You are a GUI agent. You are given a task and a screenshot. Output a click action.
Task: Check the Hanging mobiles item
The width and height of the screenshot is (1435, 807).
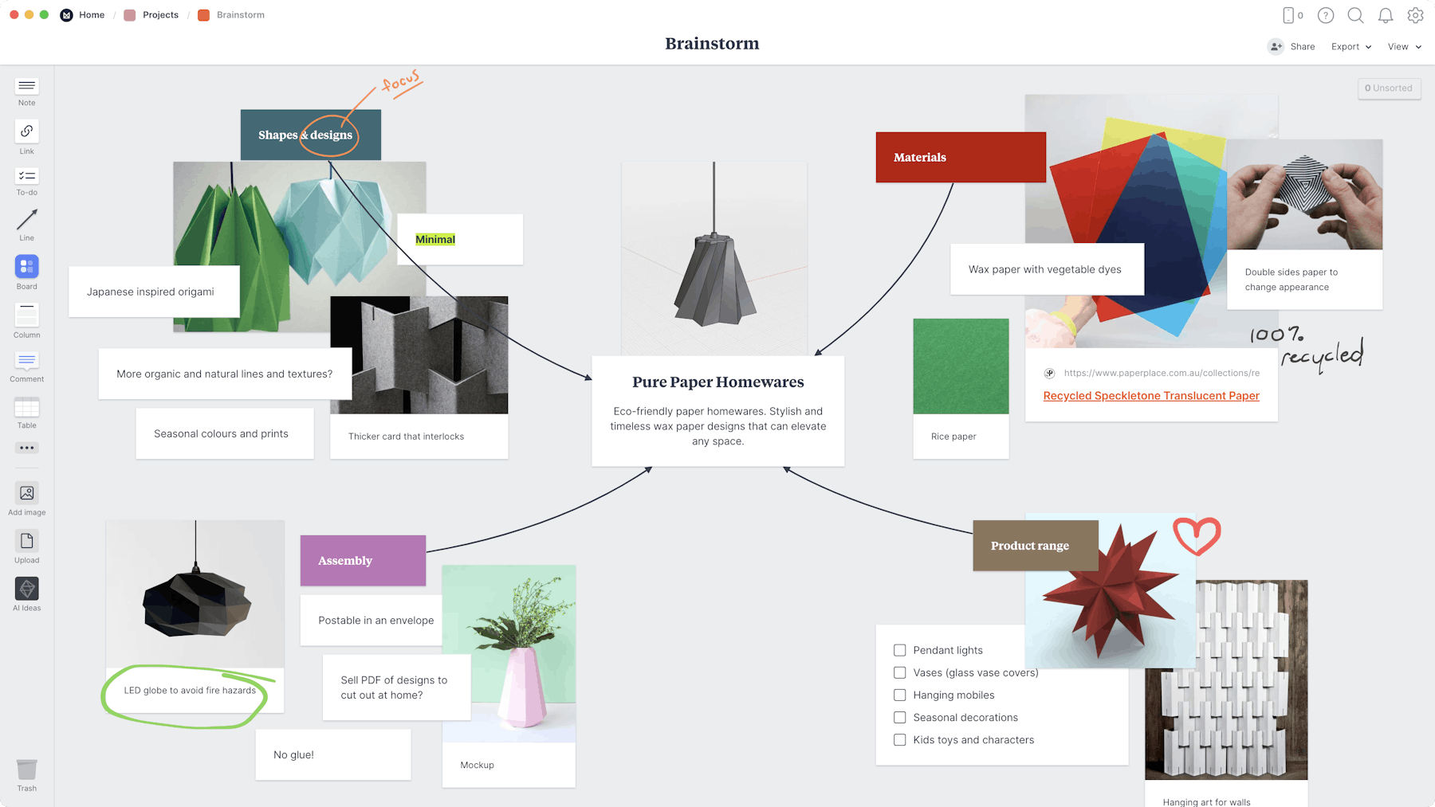[x=900, y=695]
